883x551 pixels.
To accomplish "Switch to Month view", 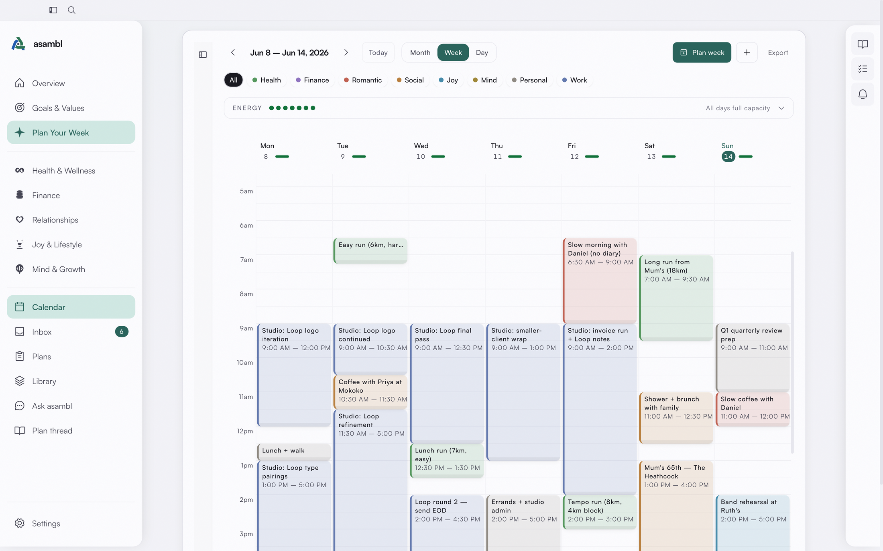I will pyautogui.click(x=420, y=52).
